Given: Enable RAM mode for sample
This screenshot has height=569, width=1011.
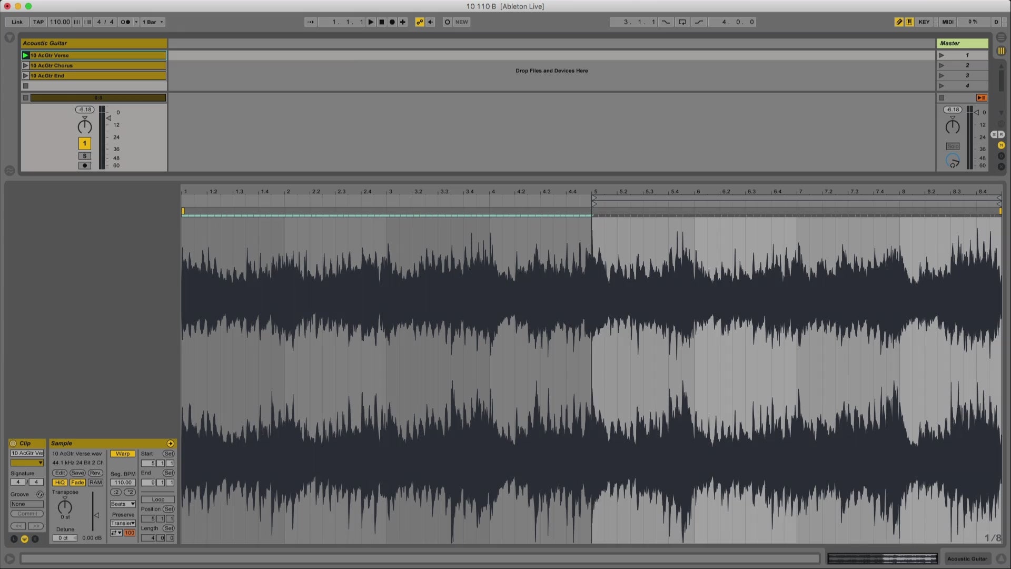Looking at the screenshot, I should [x=95, y=483].
